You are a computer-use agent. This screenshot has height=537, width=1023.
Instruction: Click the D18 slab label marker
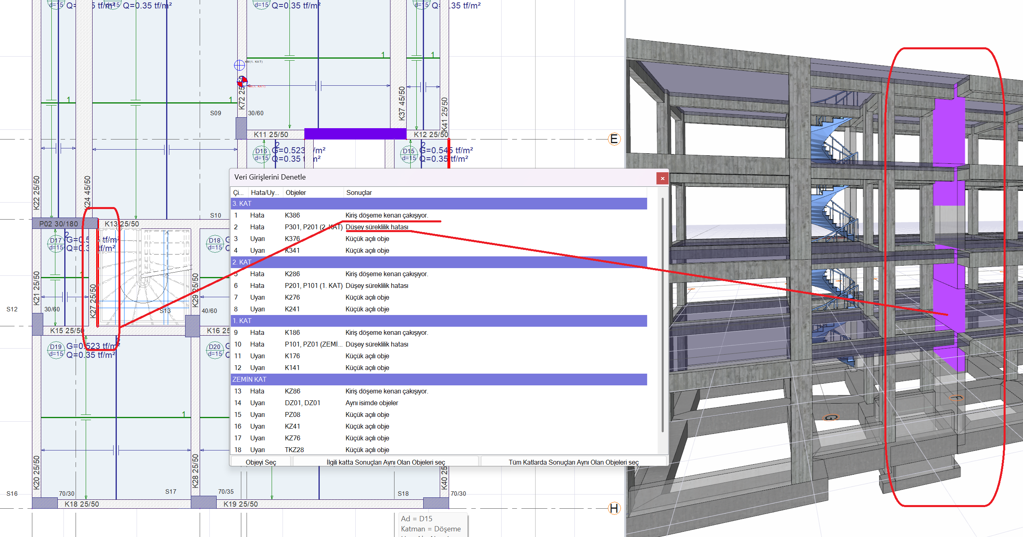click(215, 244)
